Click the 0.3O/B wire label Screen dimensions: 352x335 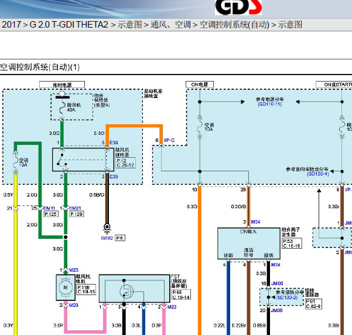238,207
